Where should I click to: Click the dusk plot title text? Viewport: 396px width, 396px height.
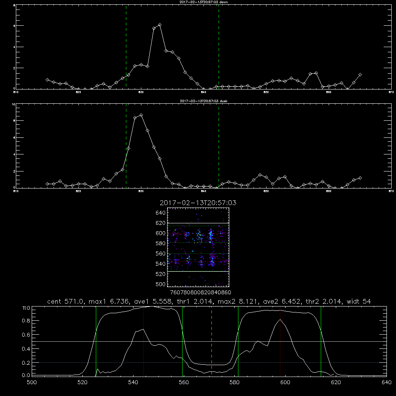click(x=204, y=101)
